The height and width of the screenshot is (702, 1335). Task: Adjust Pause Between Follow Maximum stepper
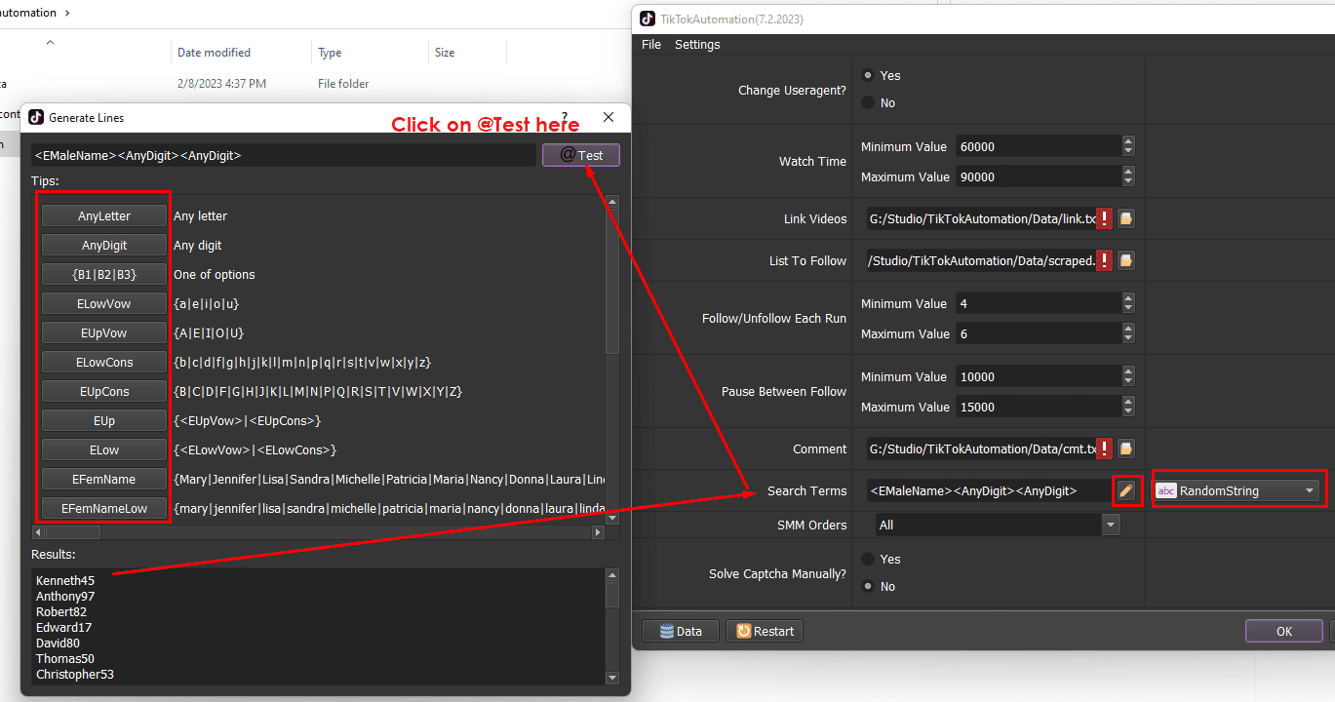click(x=1128, y=407)
